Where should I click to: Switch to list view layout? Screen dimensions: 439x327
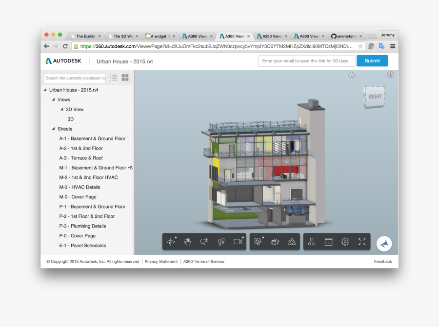(114, 78)
